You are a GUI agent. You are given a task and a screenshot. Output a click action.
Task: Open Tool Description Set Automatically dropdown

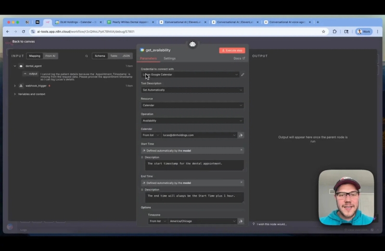point(192,90)
